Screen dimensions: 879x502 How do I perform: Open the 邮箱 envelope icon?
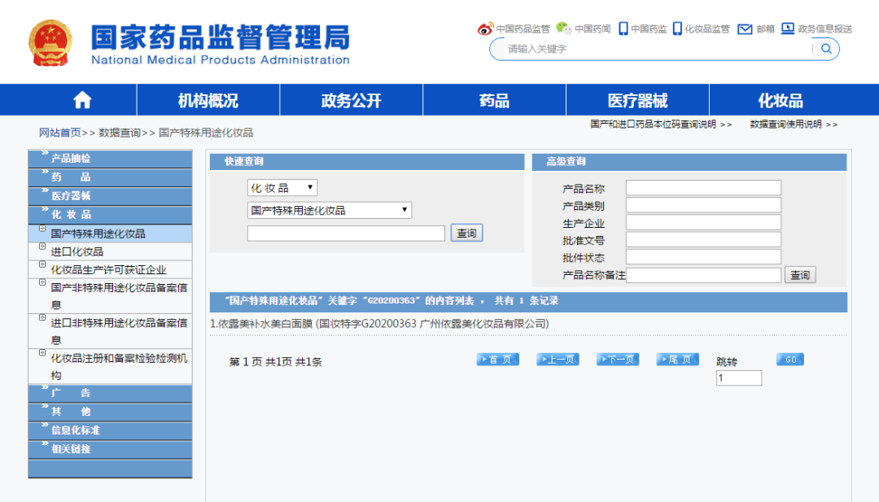[x=745, y=28]
